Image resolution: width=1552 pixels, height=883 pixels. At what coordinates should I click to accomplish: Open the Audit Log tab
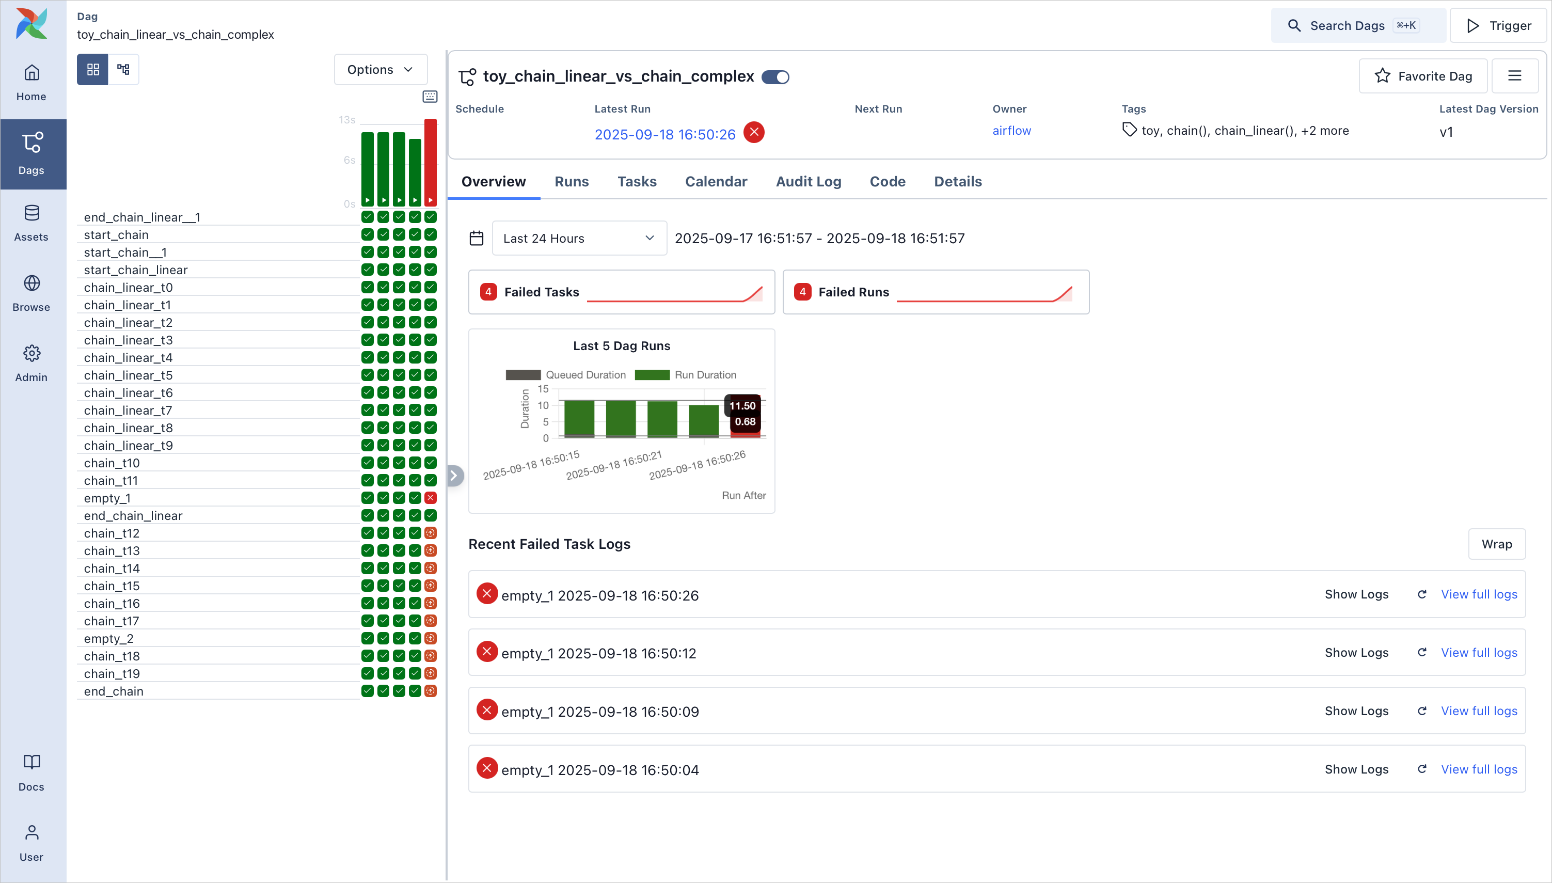click(809, 181)
